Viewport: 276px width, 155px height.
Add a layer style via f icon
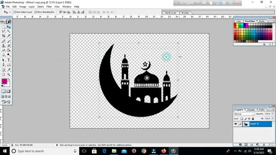pos(240,145)
